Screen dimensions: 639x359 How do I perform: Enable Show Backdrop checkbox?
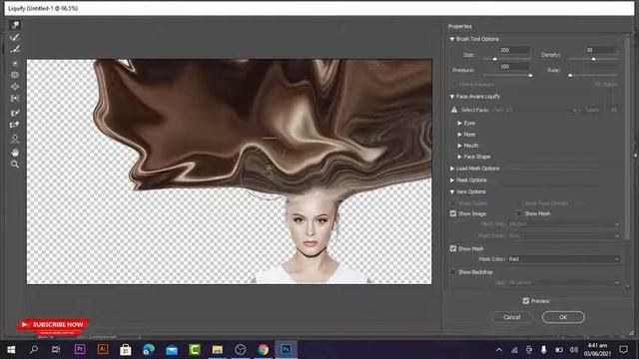pos(453,271)
